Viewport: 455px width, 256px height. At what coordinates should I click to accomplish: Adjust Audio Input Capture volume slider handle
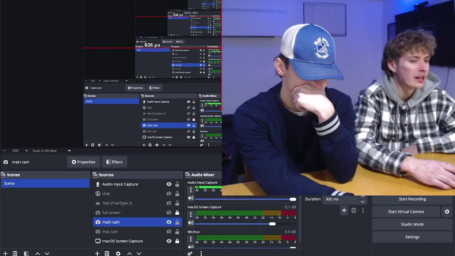click(293, 199)
